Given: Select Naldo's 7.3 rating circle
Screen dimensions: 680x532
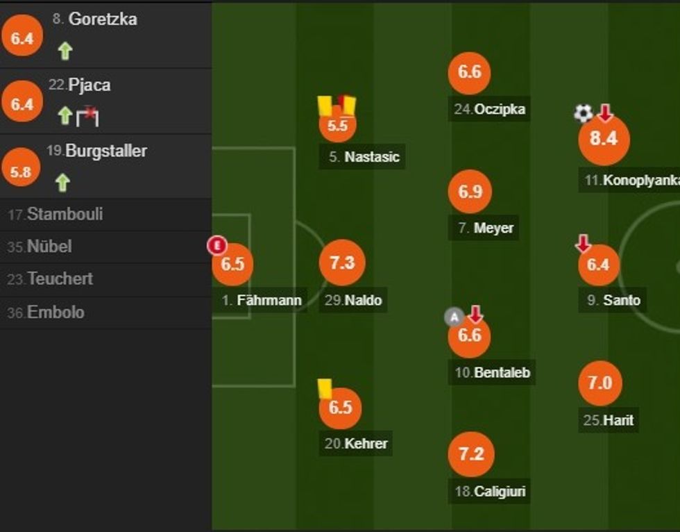Looking at the screenshot, I should [341, 263].
